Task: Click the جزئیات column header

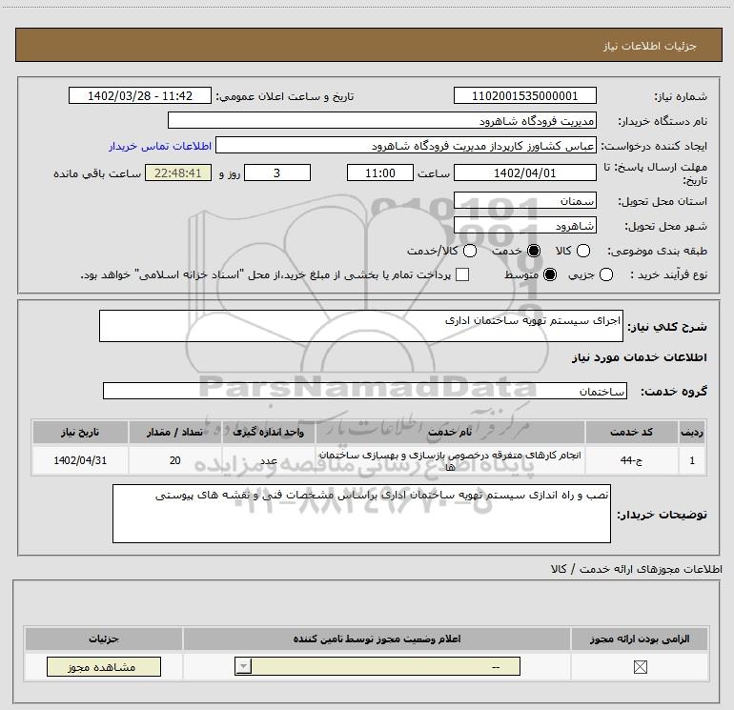Action: (104, 639)
